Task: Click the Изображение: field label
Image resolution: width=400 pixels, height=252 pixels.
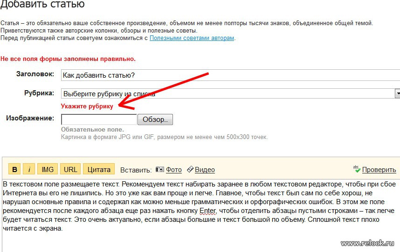Action: tap(30, 118)
